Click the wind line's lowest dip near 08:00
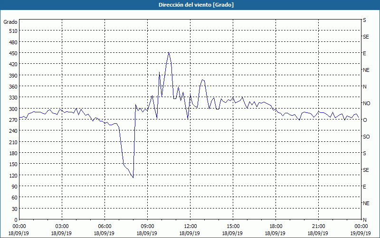Screen dimensions: 380x238 133,178
